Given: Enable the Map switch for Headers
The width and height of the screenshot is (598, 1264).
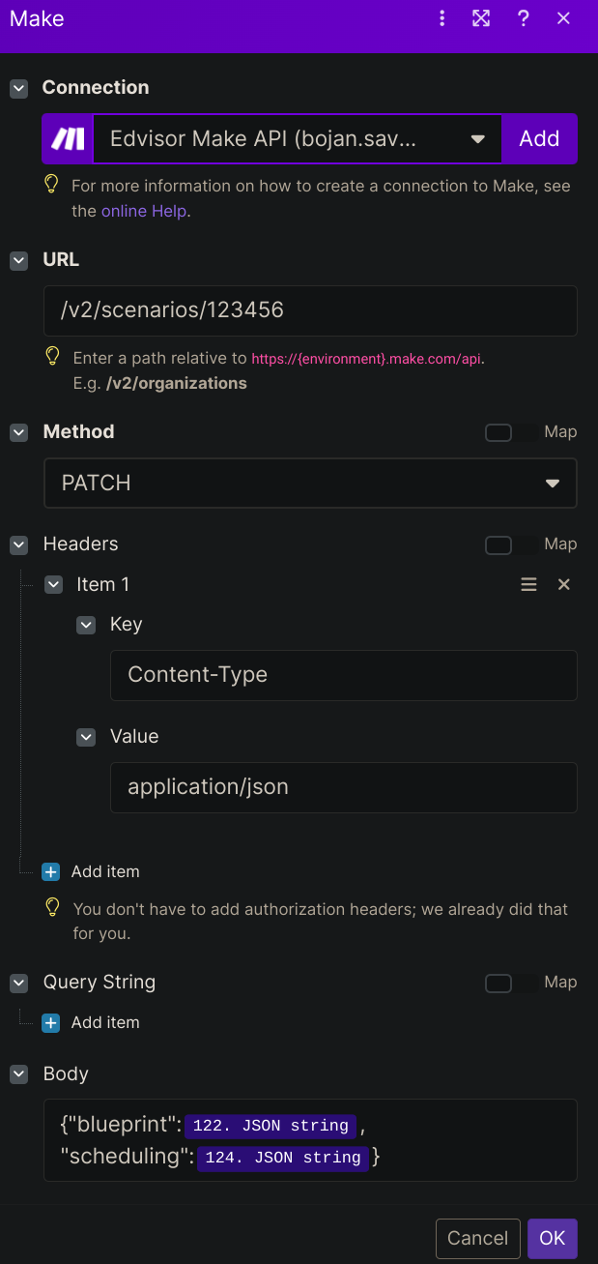Looking at the screenshot, I should 511,544.
